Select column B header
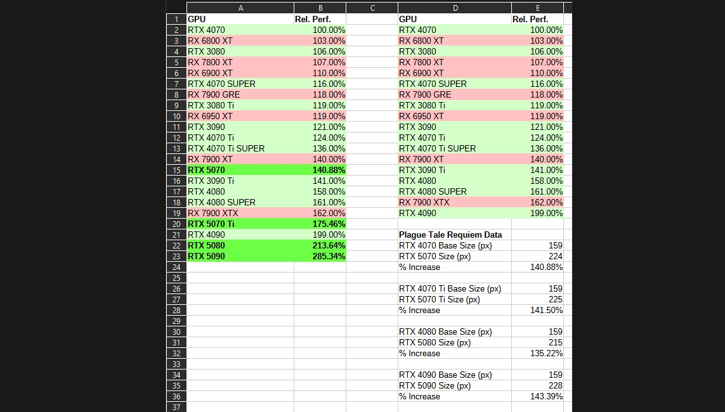Viewport: 725px width, 412px height. pos(320,8)
